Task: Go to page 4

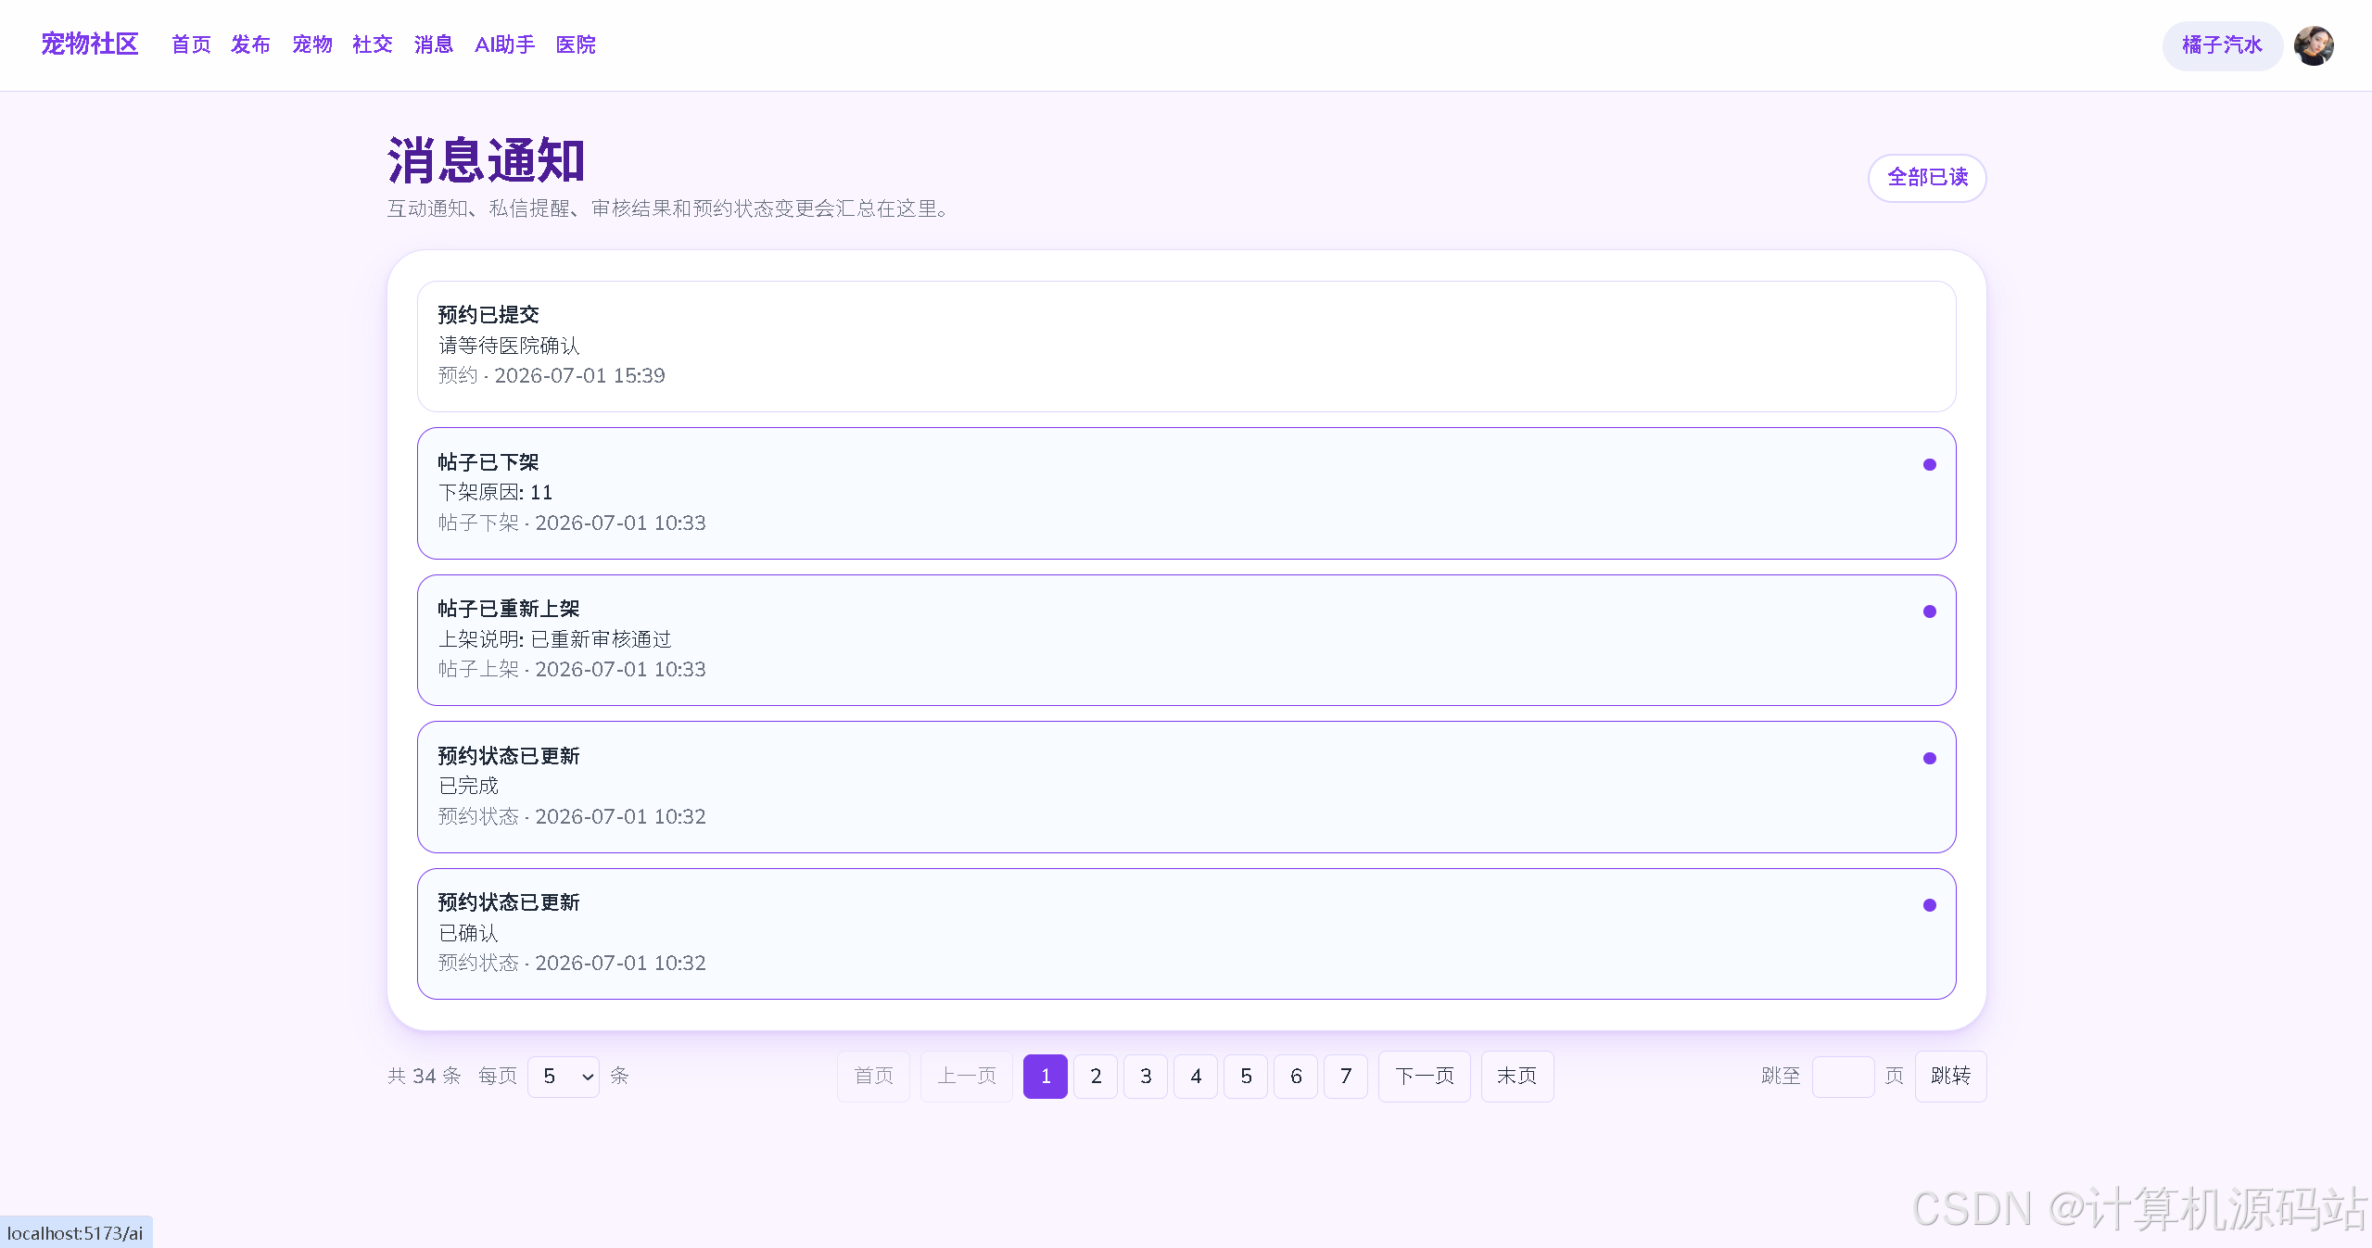Action: [1196, 1077]
